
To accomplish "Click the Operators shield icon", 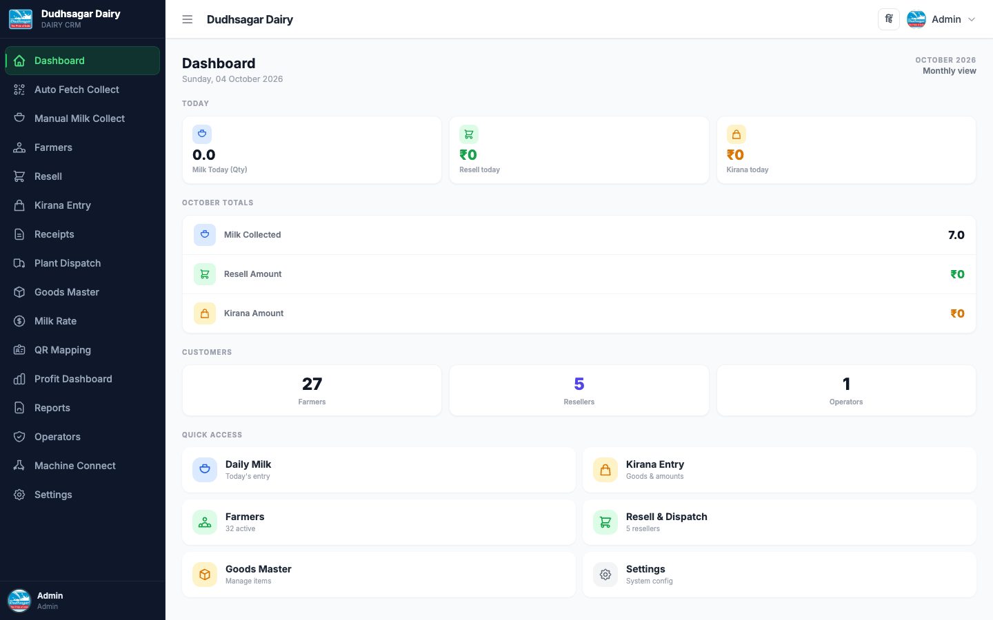I will coord(19,437).
